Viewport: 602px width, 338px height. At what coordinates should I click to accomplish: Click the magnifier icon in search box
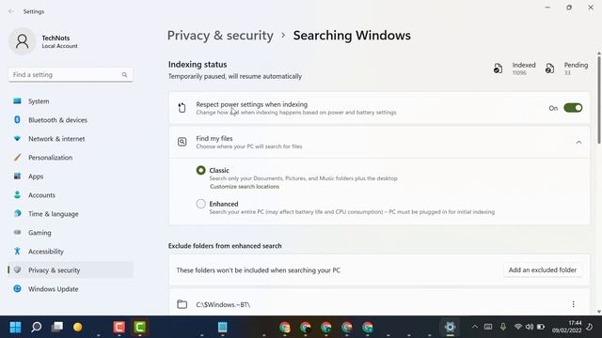pyautogui.click(x=124, y=75)
